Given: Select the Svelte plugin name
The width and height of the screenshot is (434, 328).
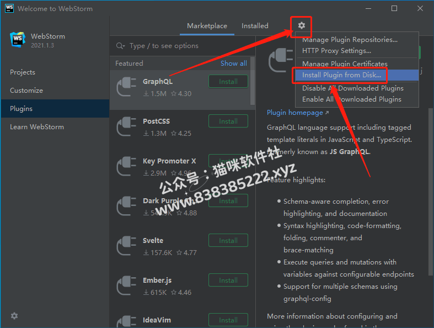Looking at the screenshot, I should (153, 240).
